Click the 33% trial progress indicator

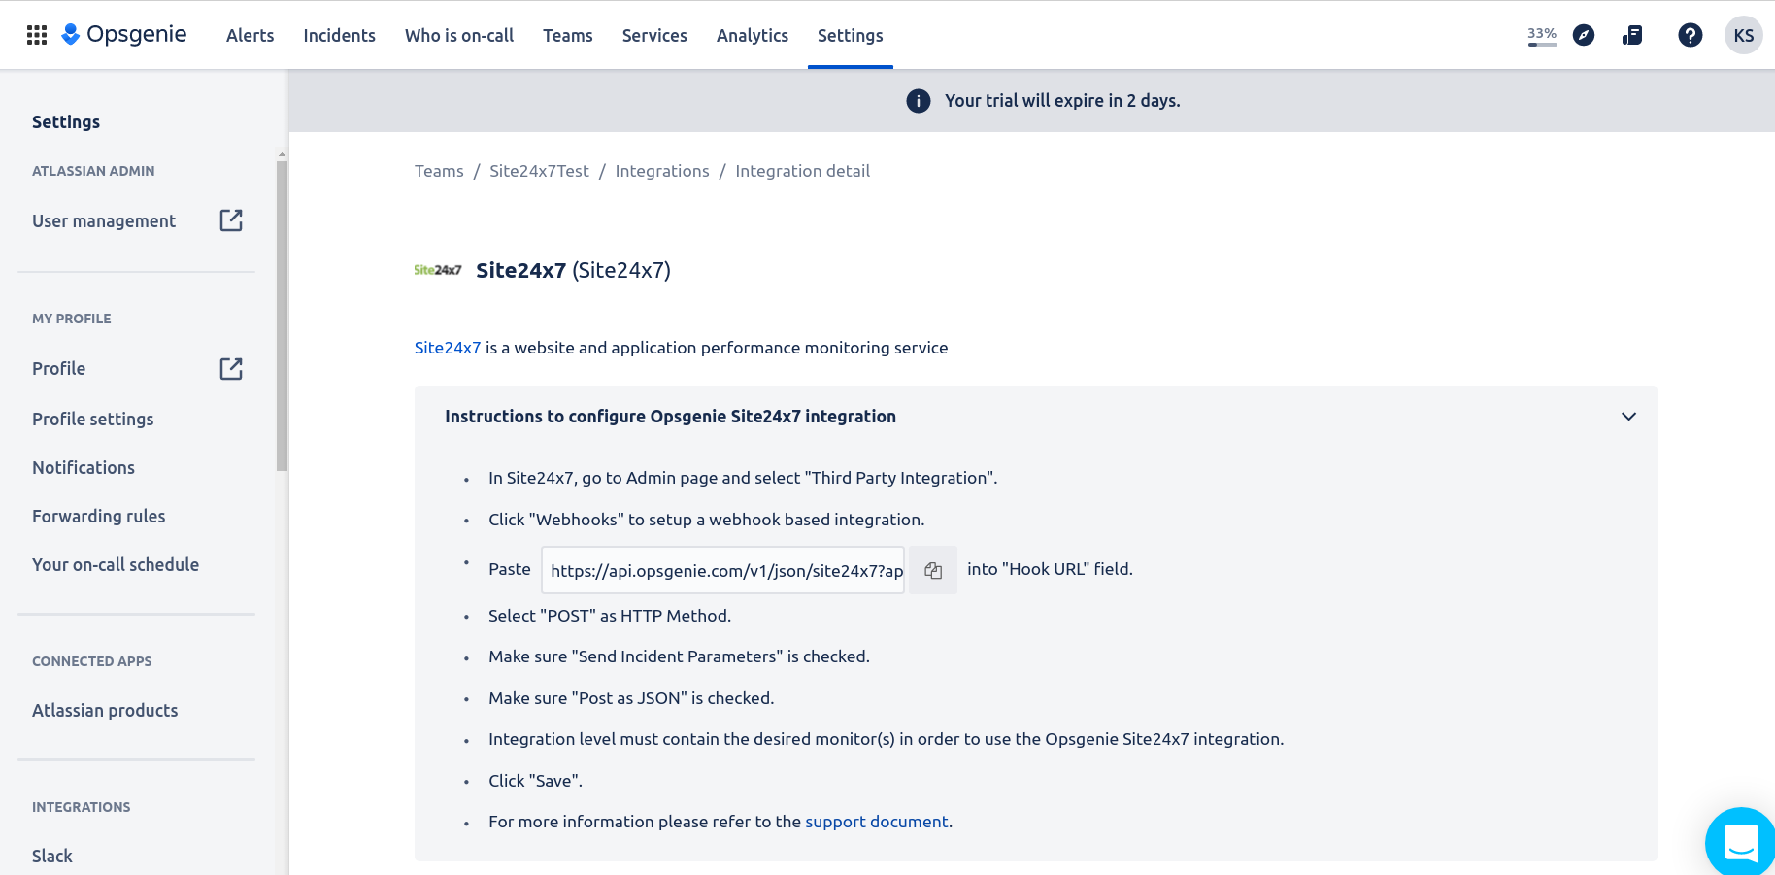click(x=1542, y=34)
